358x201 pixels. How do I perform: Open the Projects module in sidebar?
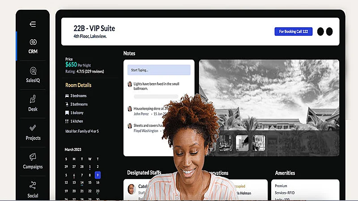[x=33, y=132]
